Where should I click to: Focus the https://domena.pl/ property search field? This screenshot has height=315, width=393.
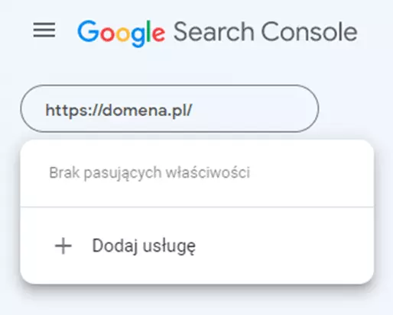(x=170, y=109)
